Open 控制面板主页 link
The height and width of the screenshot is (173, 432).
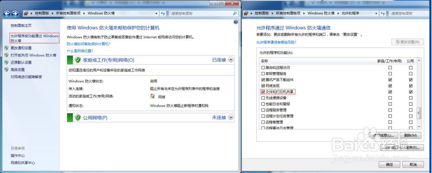[x=21, y=25]
